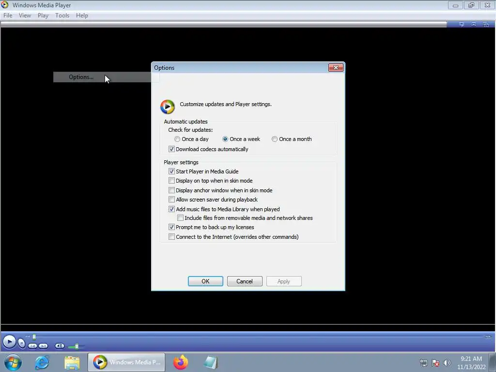Restore down the Media Player window

coord(471,5)
